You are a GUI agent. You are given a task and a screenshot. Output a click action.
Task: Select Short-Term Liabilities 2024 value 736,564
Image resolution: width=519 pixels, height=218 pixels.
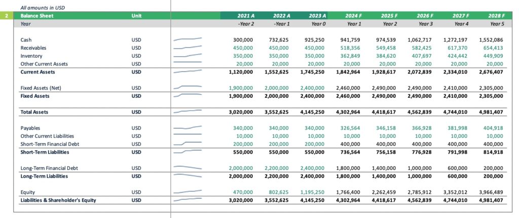351,152
